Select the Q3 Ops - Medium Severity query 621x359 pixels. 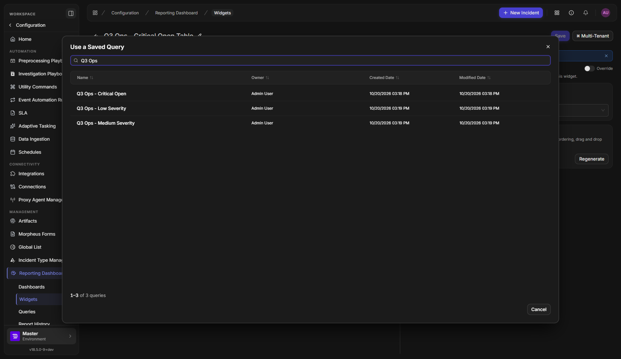(x=310, y=123)
